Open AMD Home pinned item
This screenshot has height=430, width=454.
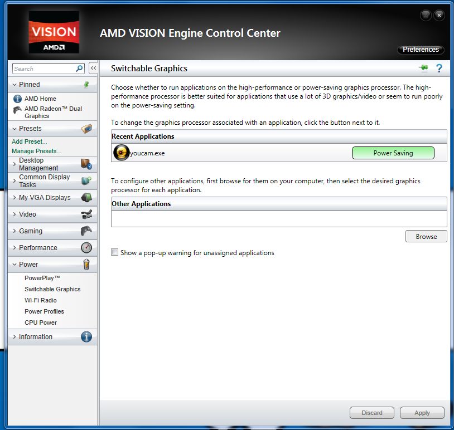pos(40,99)
